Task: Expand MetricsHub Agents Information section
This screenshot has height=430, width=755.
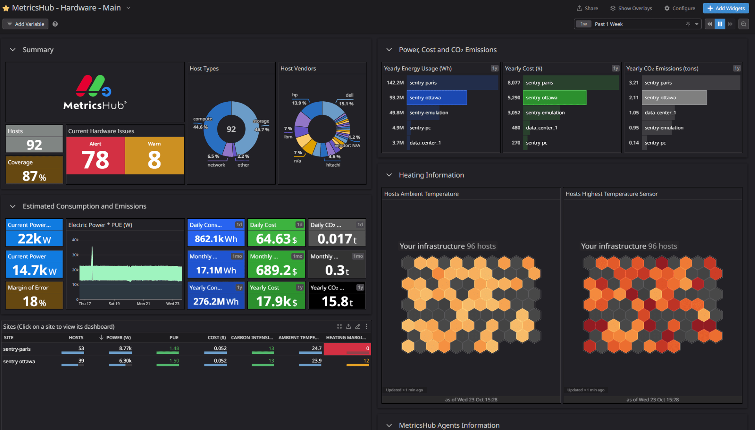Action: click(389, 425)
